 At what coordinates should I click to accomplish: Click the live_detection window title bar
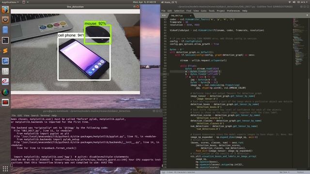tap(75, 7)
